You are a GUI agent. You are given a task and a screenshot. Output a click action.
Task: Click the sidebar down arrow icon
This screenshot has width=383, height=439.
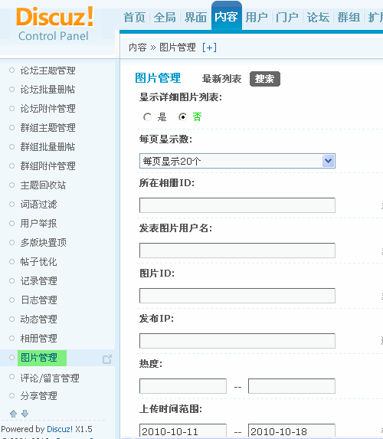point(25,414)
